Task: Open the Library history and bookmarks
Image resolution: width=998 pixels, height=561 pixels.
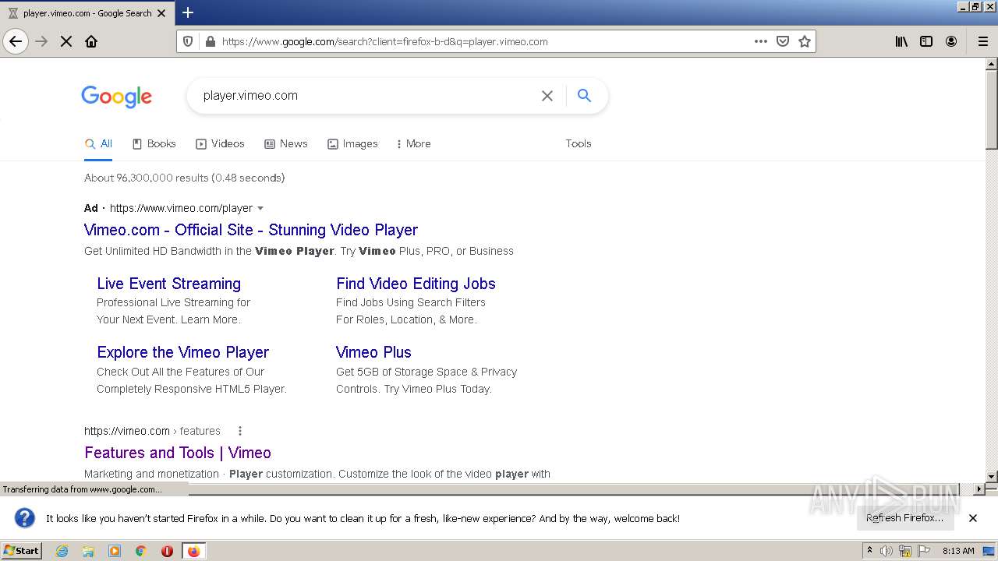Action: click(x=901, y=41)
